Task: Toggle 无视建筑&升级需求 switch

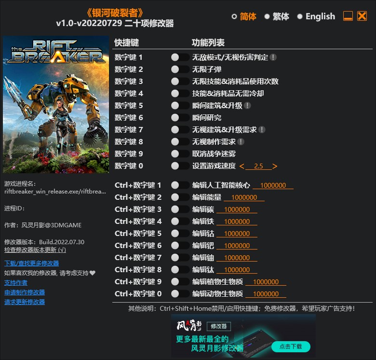Action: point(180,130)
